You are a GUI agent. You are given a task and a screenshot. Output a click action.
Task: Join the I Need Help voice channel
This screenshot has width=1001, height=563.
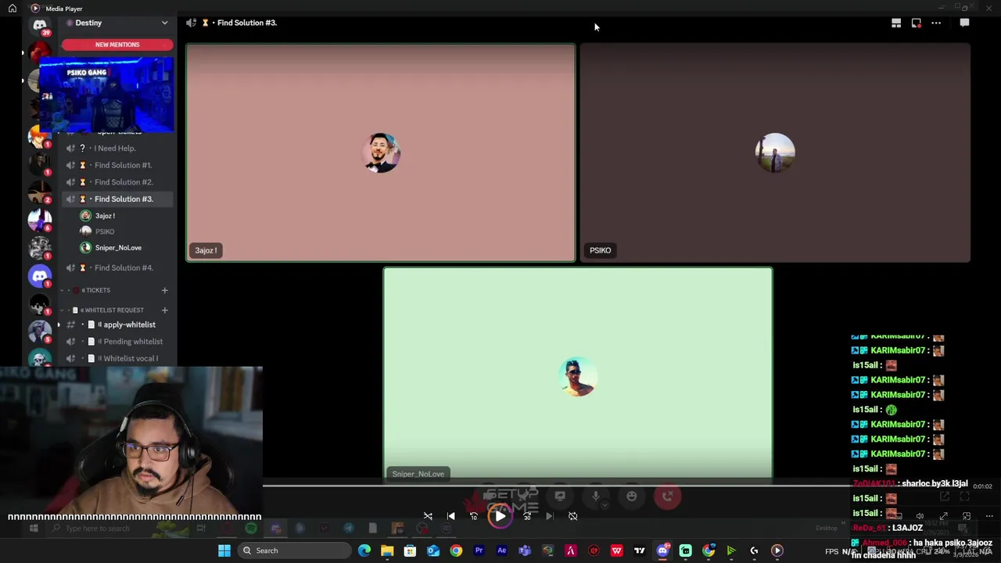(116, 149)
